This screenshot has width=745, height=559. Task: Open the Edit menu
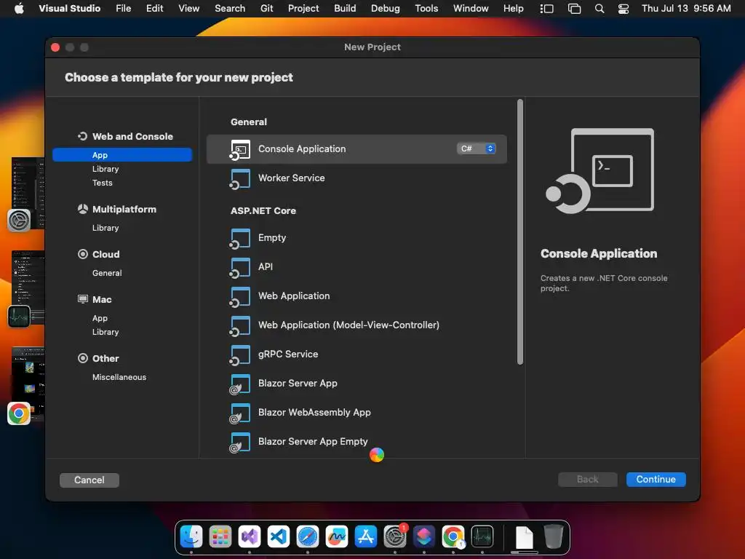154,9
